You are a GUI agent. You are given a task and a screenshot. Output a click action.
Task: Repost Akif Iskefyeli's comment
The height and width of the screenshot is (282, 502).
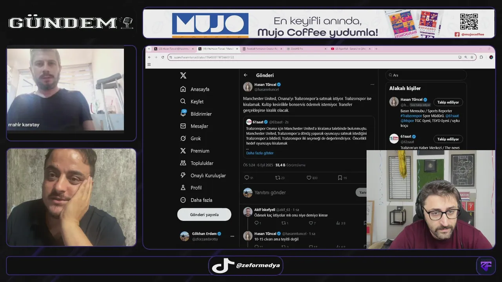pyautogui.click(x=284, y=223)
